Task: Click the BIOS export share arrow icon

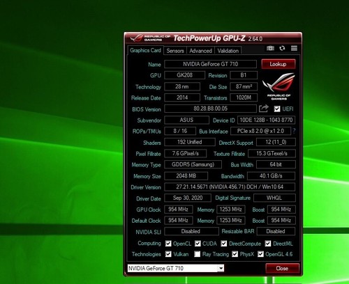Action: tap(264, 109)
